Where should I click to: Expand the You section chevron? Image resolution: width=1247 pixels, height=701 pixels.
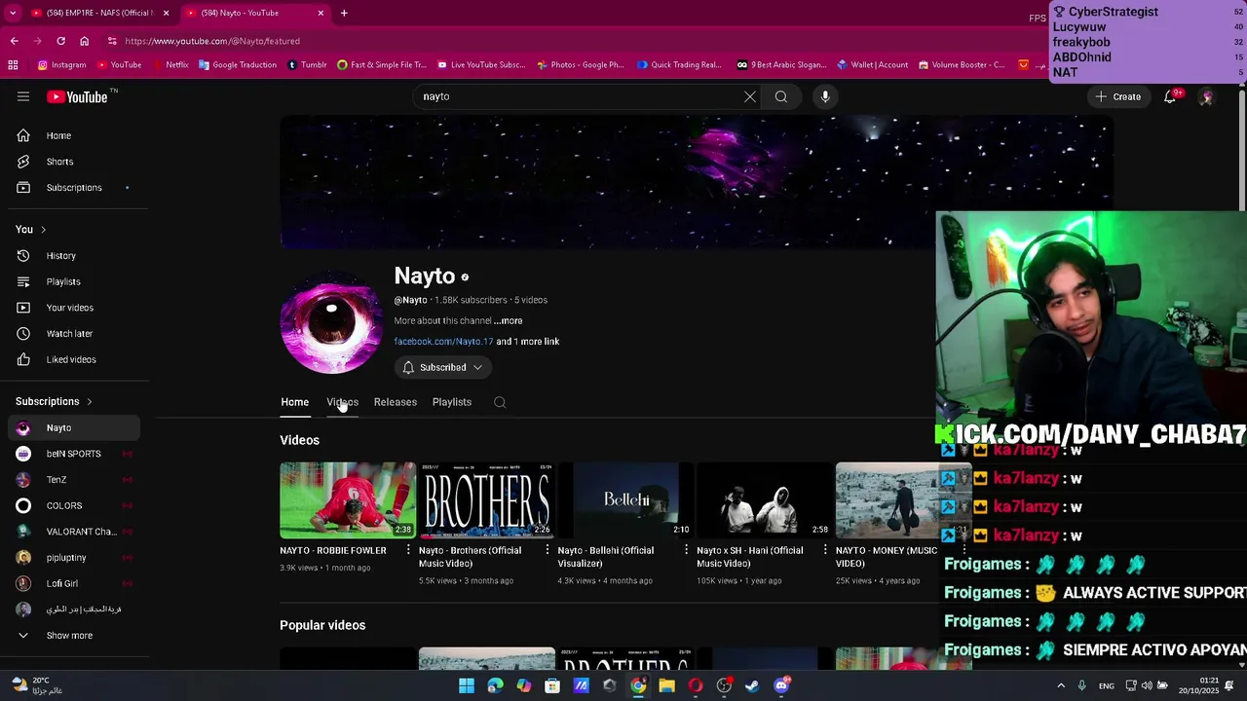click(x=43, y=230)
